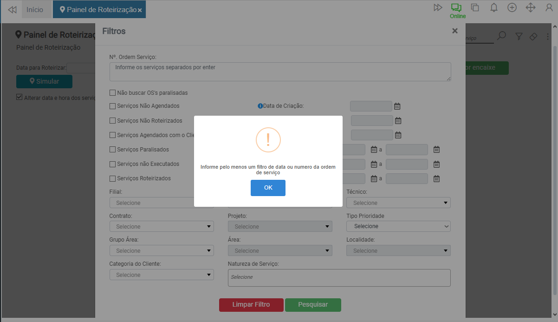Enable Não buscar OS's paralisadas checkbox
Screen dimensions: 558x322
tap(112, 93)
